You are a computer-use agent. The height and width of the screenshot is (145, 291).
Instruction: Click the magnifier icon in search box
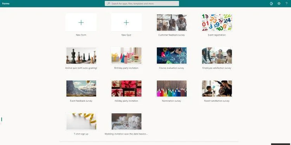109,3
